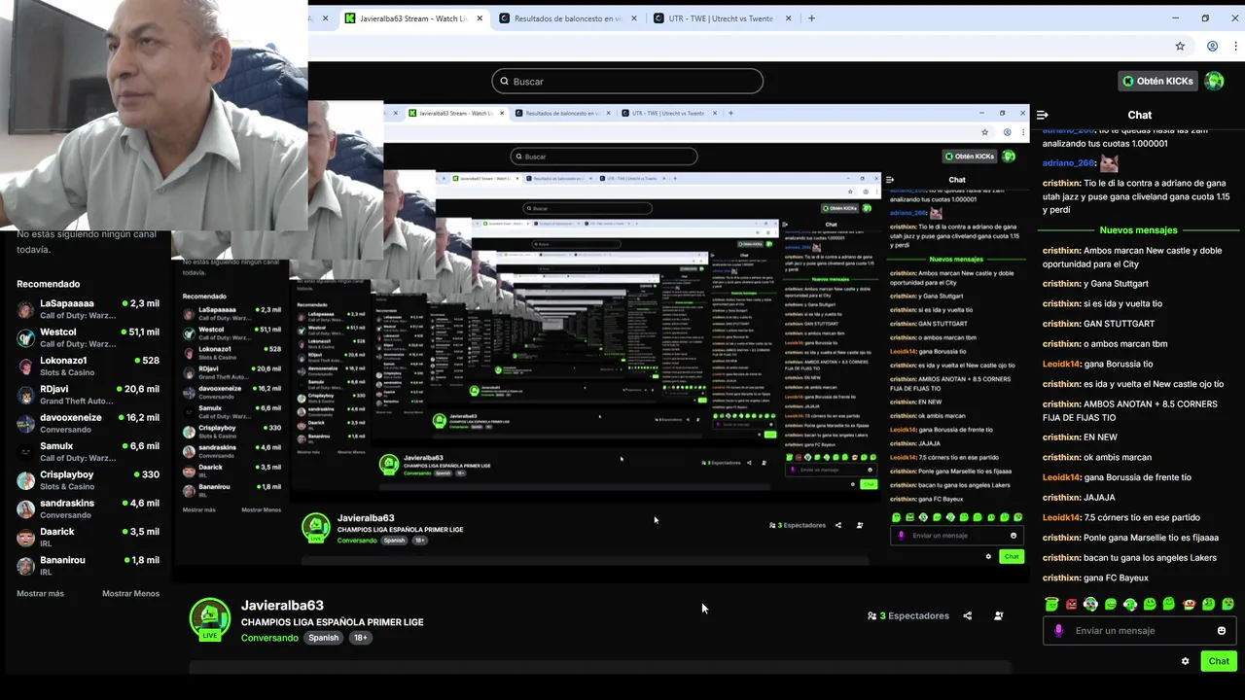Click message 'EN NEW' from cristhixn
The width and height of the screenshot is (1245, 700).
point(1100,437)
